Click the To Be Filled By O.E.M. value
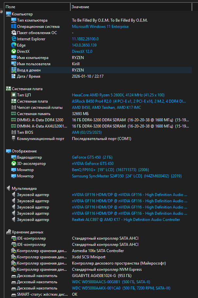The height and width of the screenshot is (298, 198). [110, 20]
